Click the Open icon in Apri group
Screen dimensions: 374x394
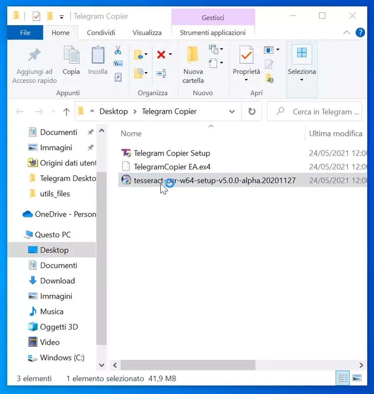click(x=268, y=50)
